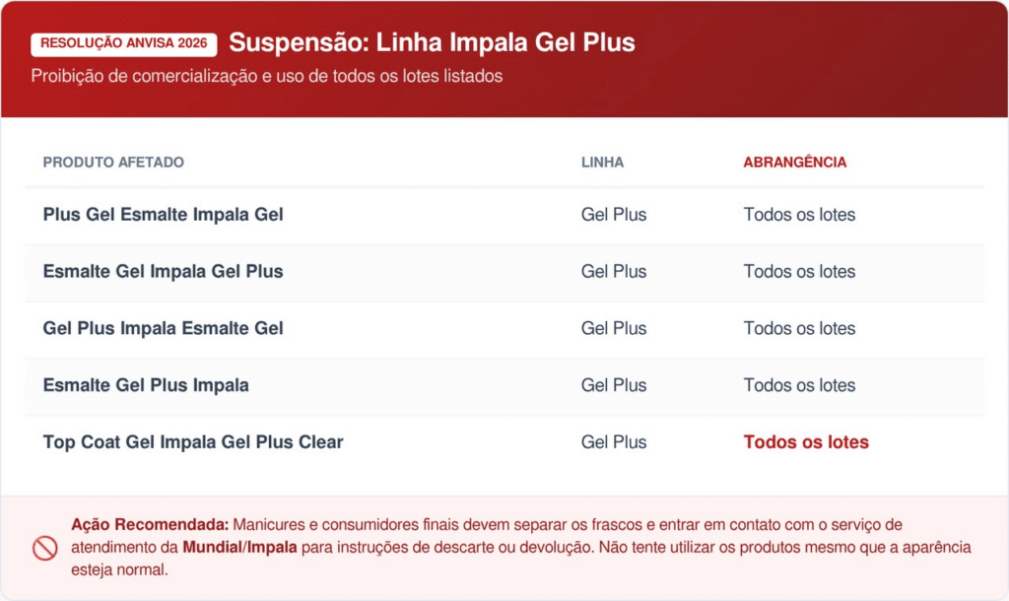Choose the Esmalte Gel Plus Impala product name
This screenshot has width=1009, height=601.
(146, 386)
